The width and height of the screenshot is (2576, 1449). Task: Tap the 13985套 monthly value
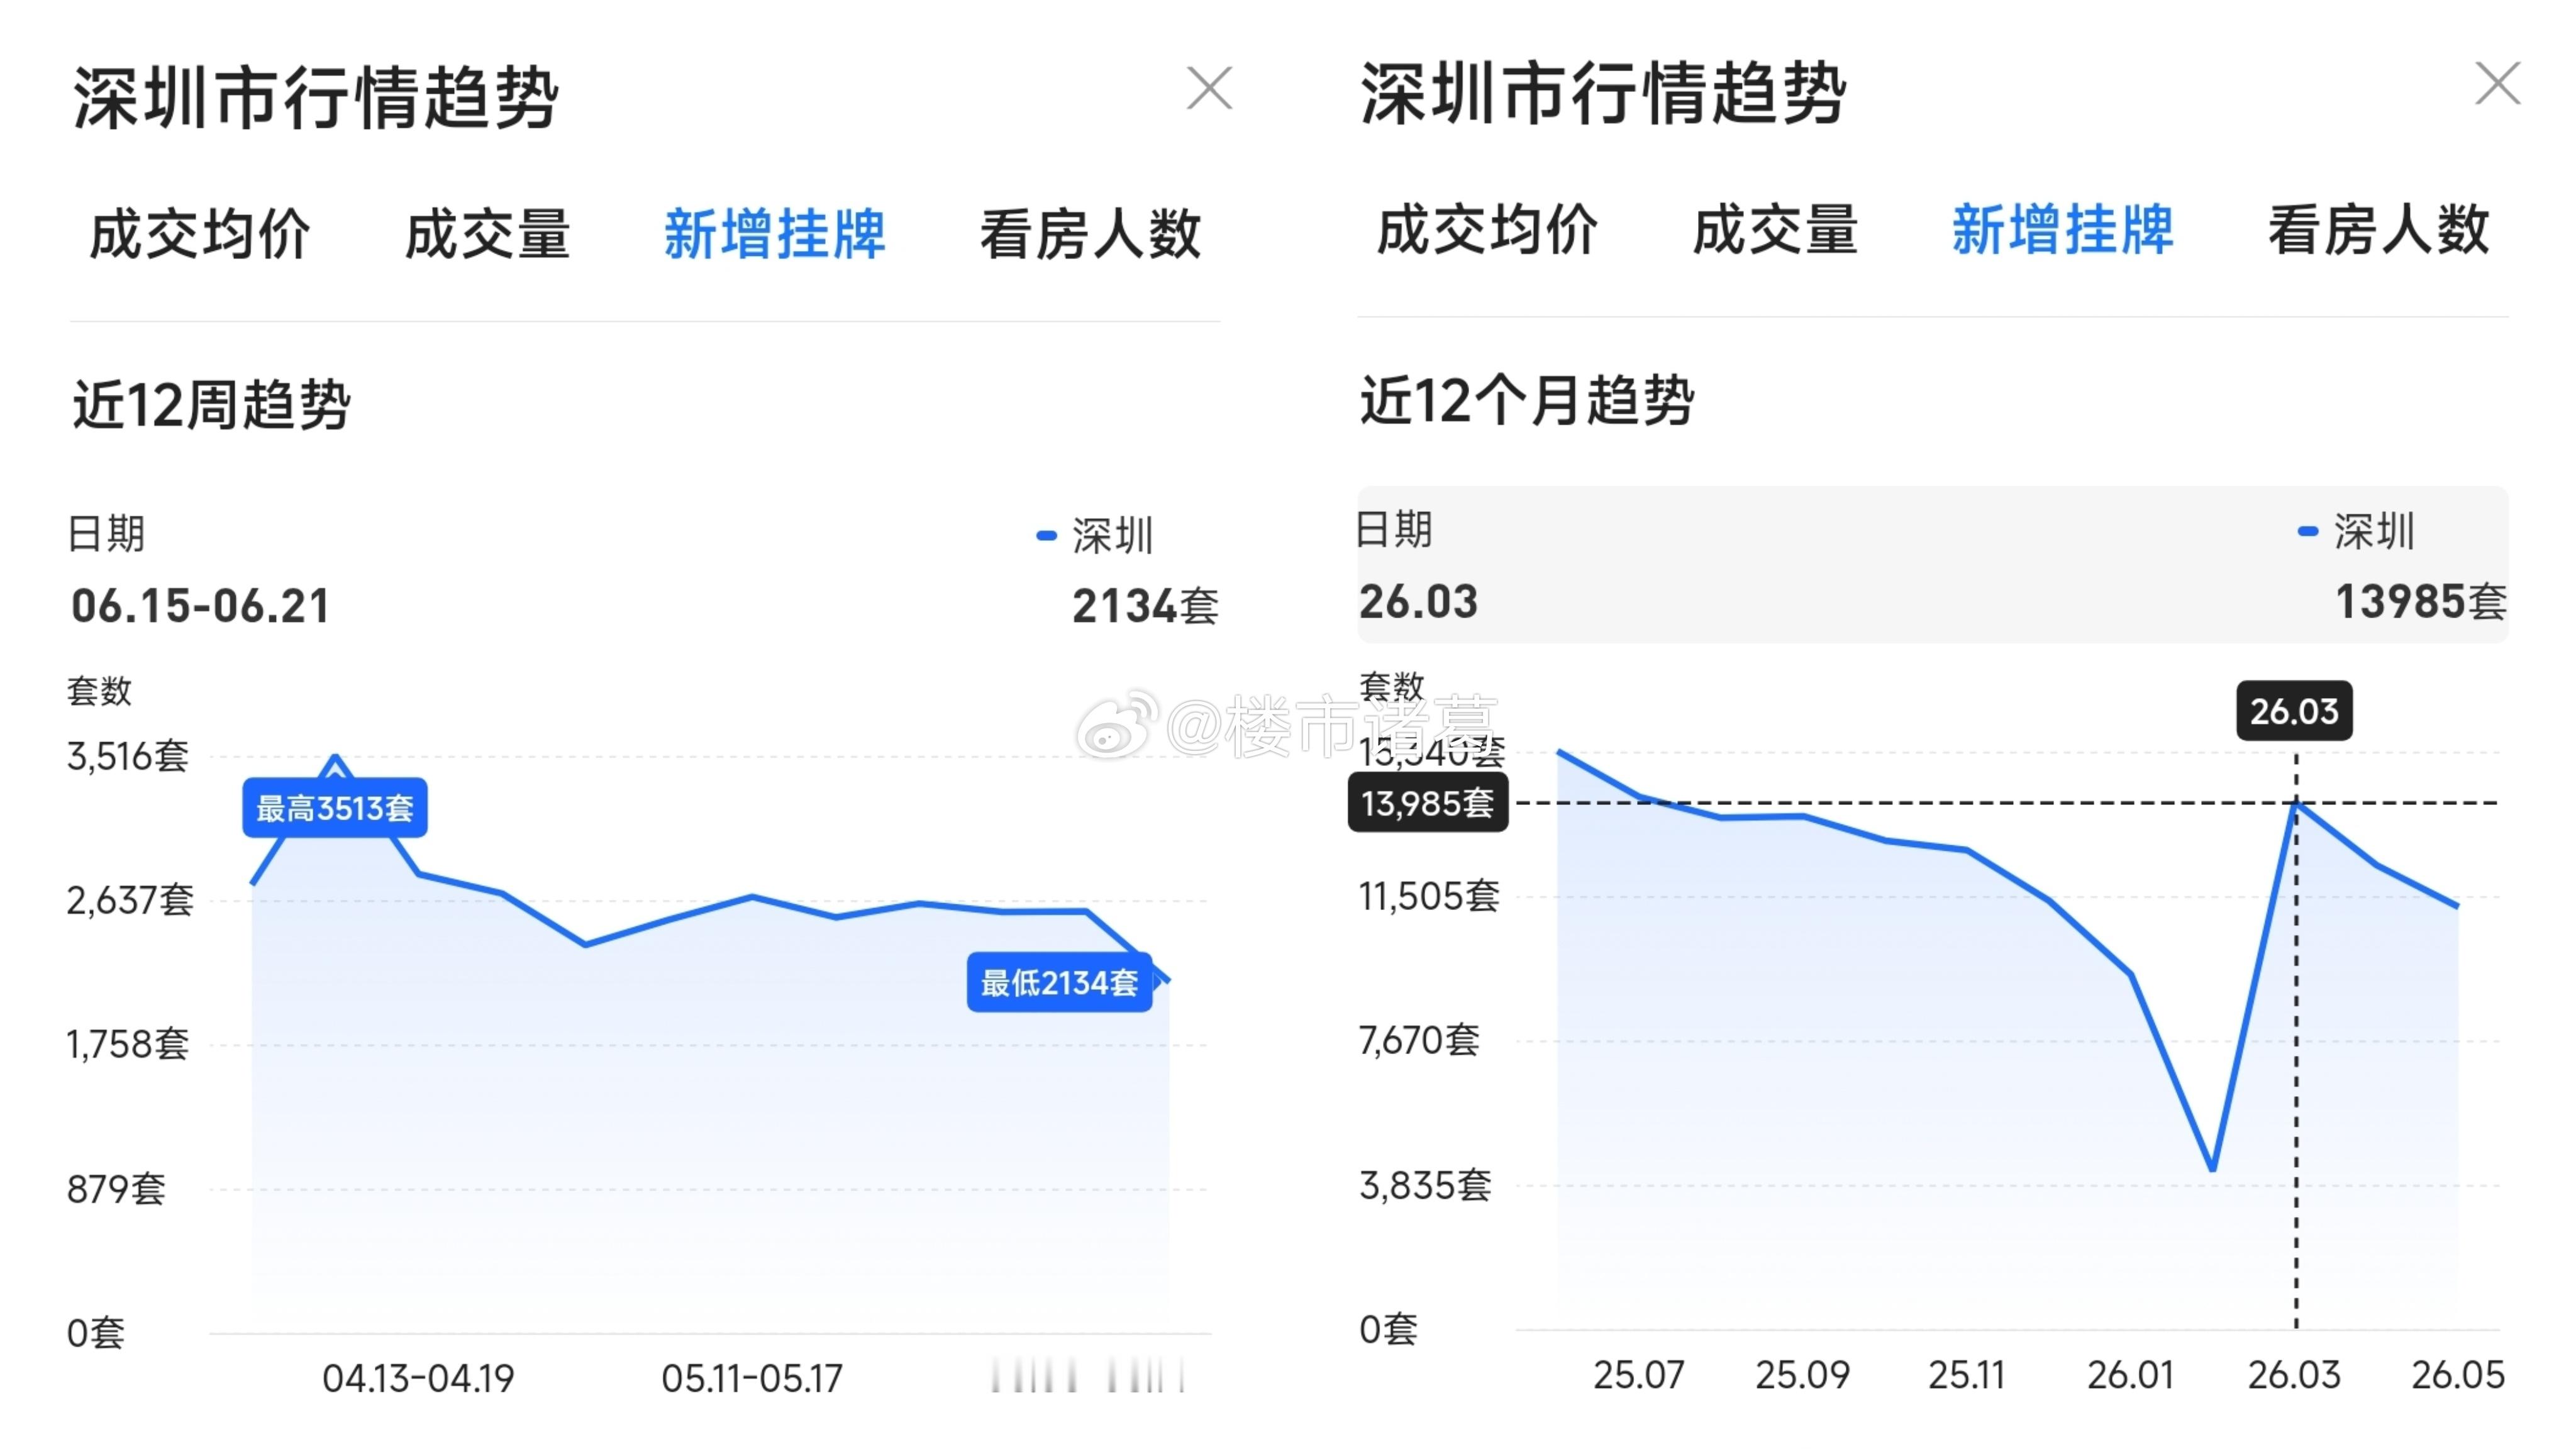(2421, 602)
